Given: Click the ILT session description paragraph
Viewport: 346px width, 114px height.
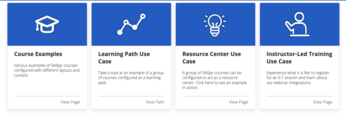Looking at the screenshot, I should tap(298, 78).
